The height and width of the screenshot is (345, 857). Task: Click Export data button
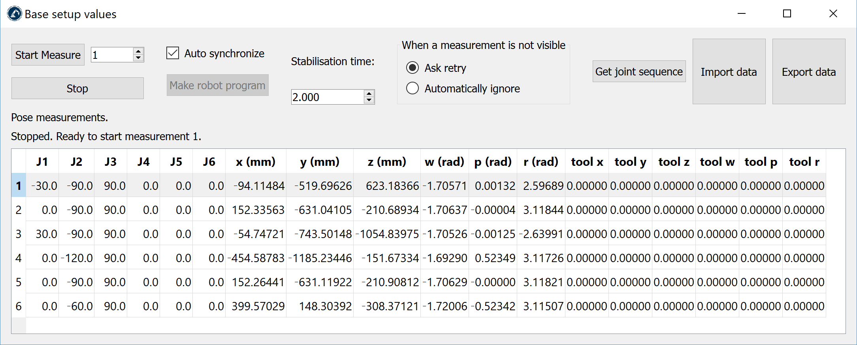808,72
